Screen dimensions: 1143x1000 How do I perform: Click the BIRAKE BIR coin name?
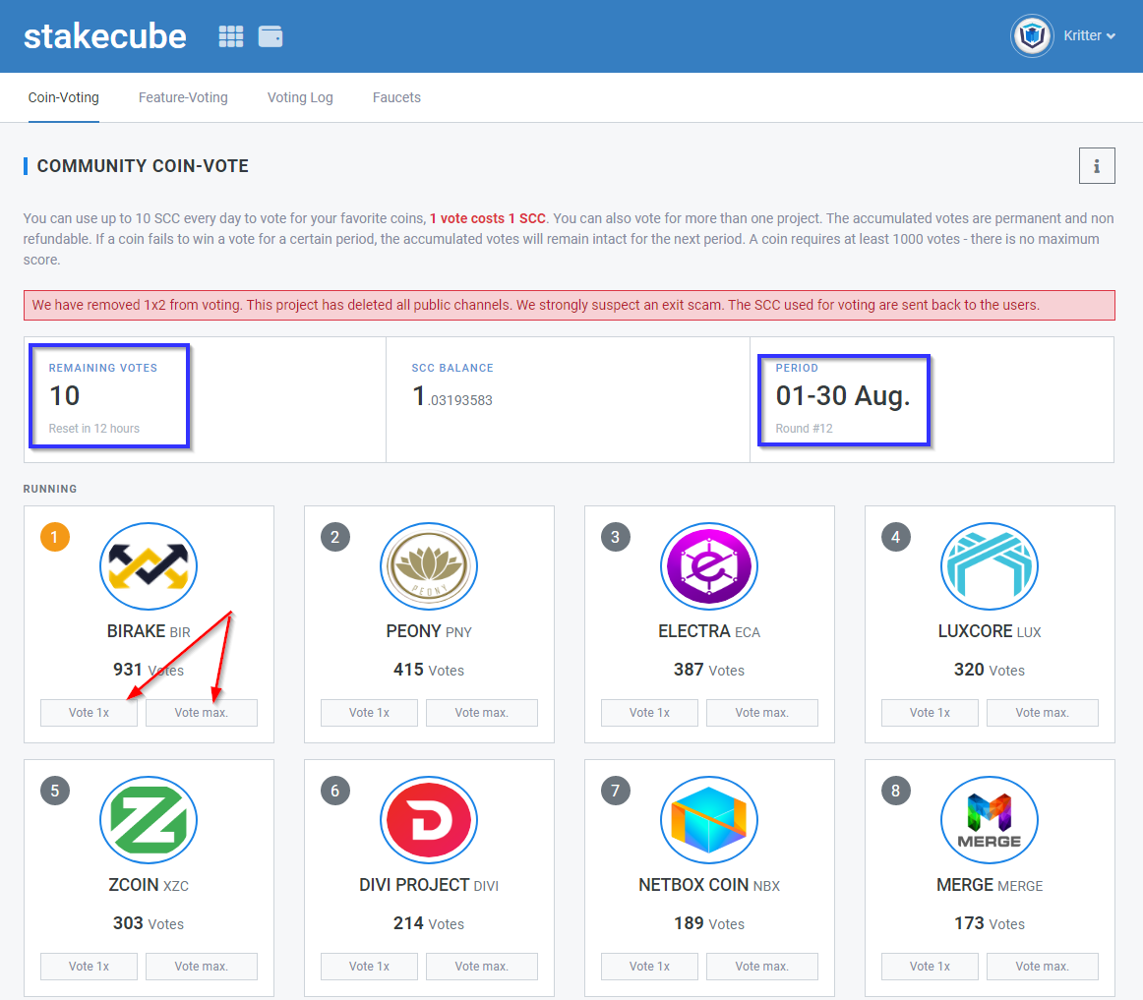[149, 631]
